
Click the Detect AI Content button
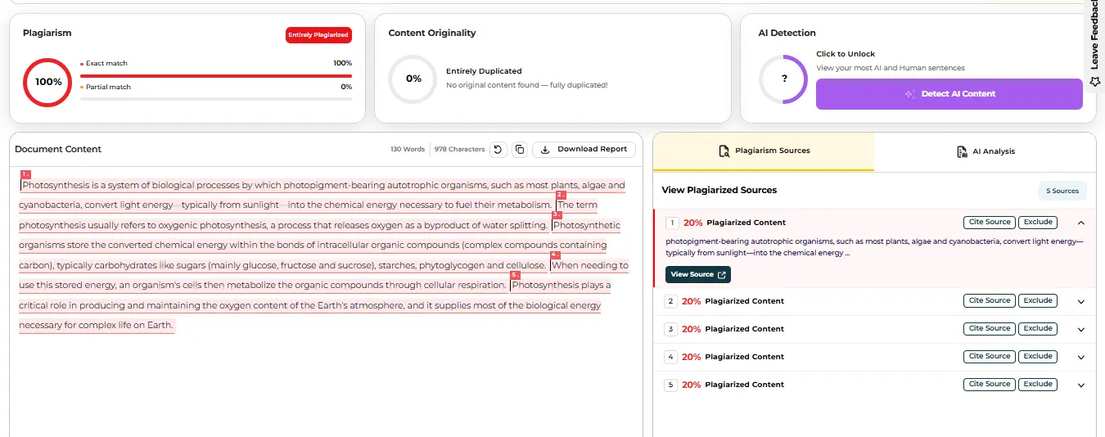pos(949,94)
